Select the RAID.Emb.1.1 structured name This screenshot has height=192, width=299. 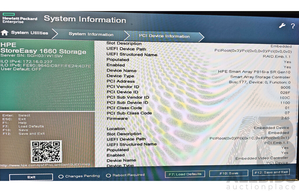(x=277, y=57)
